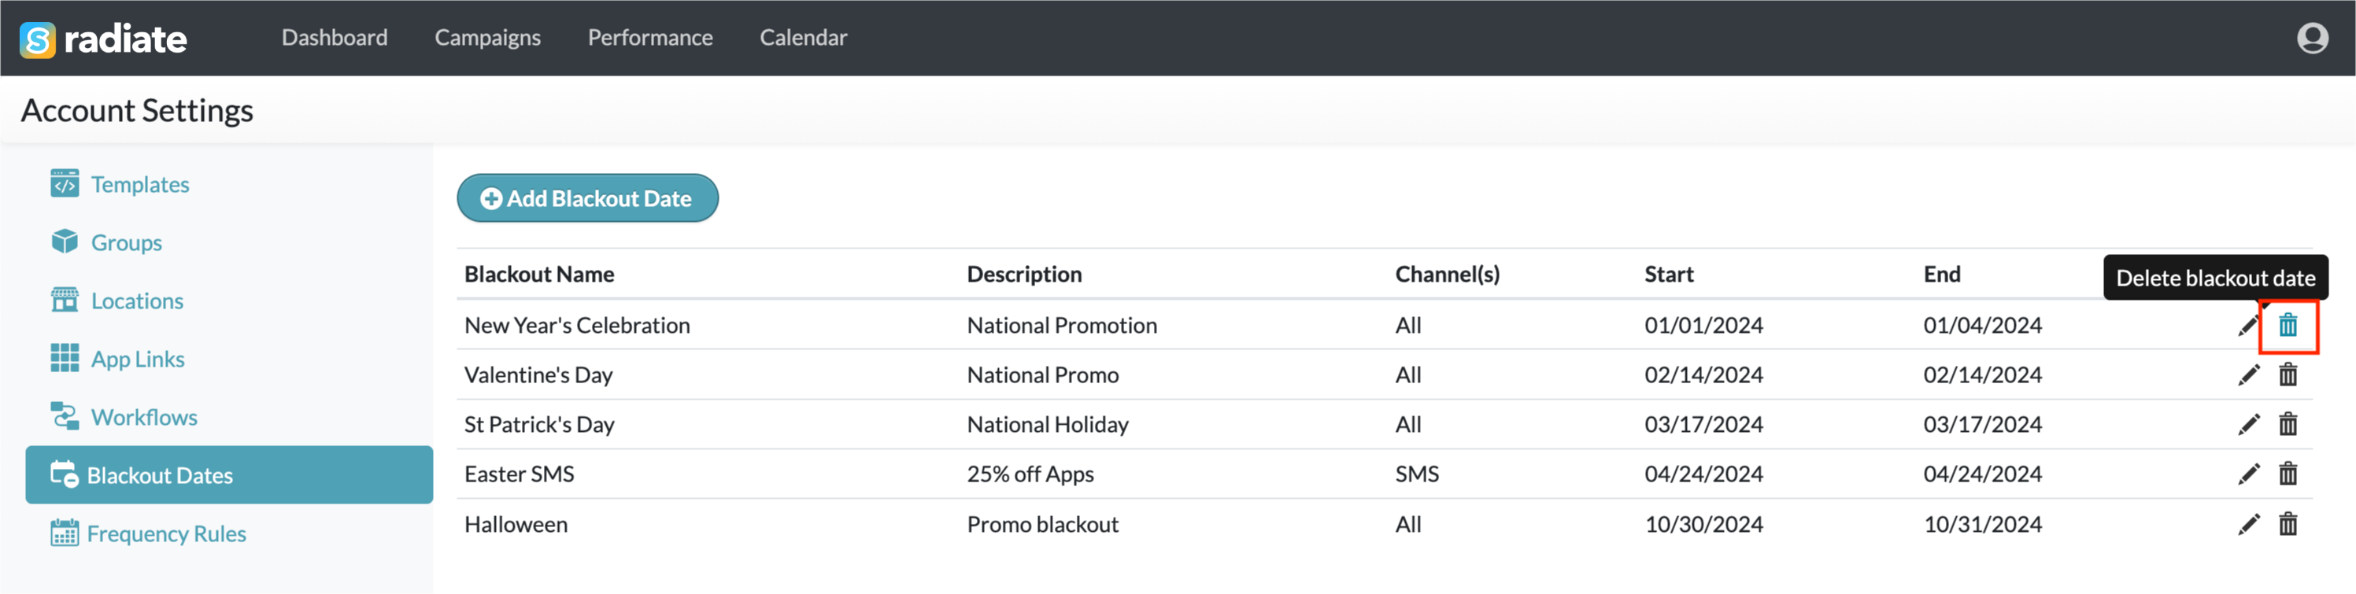Delete the Valentine's Day blackout
This screenshot has width=2356, height=594.
coord(2288,374)
